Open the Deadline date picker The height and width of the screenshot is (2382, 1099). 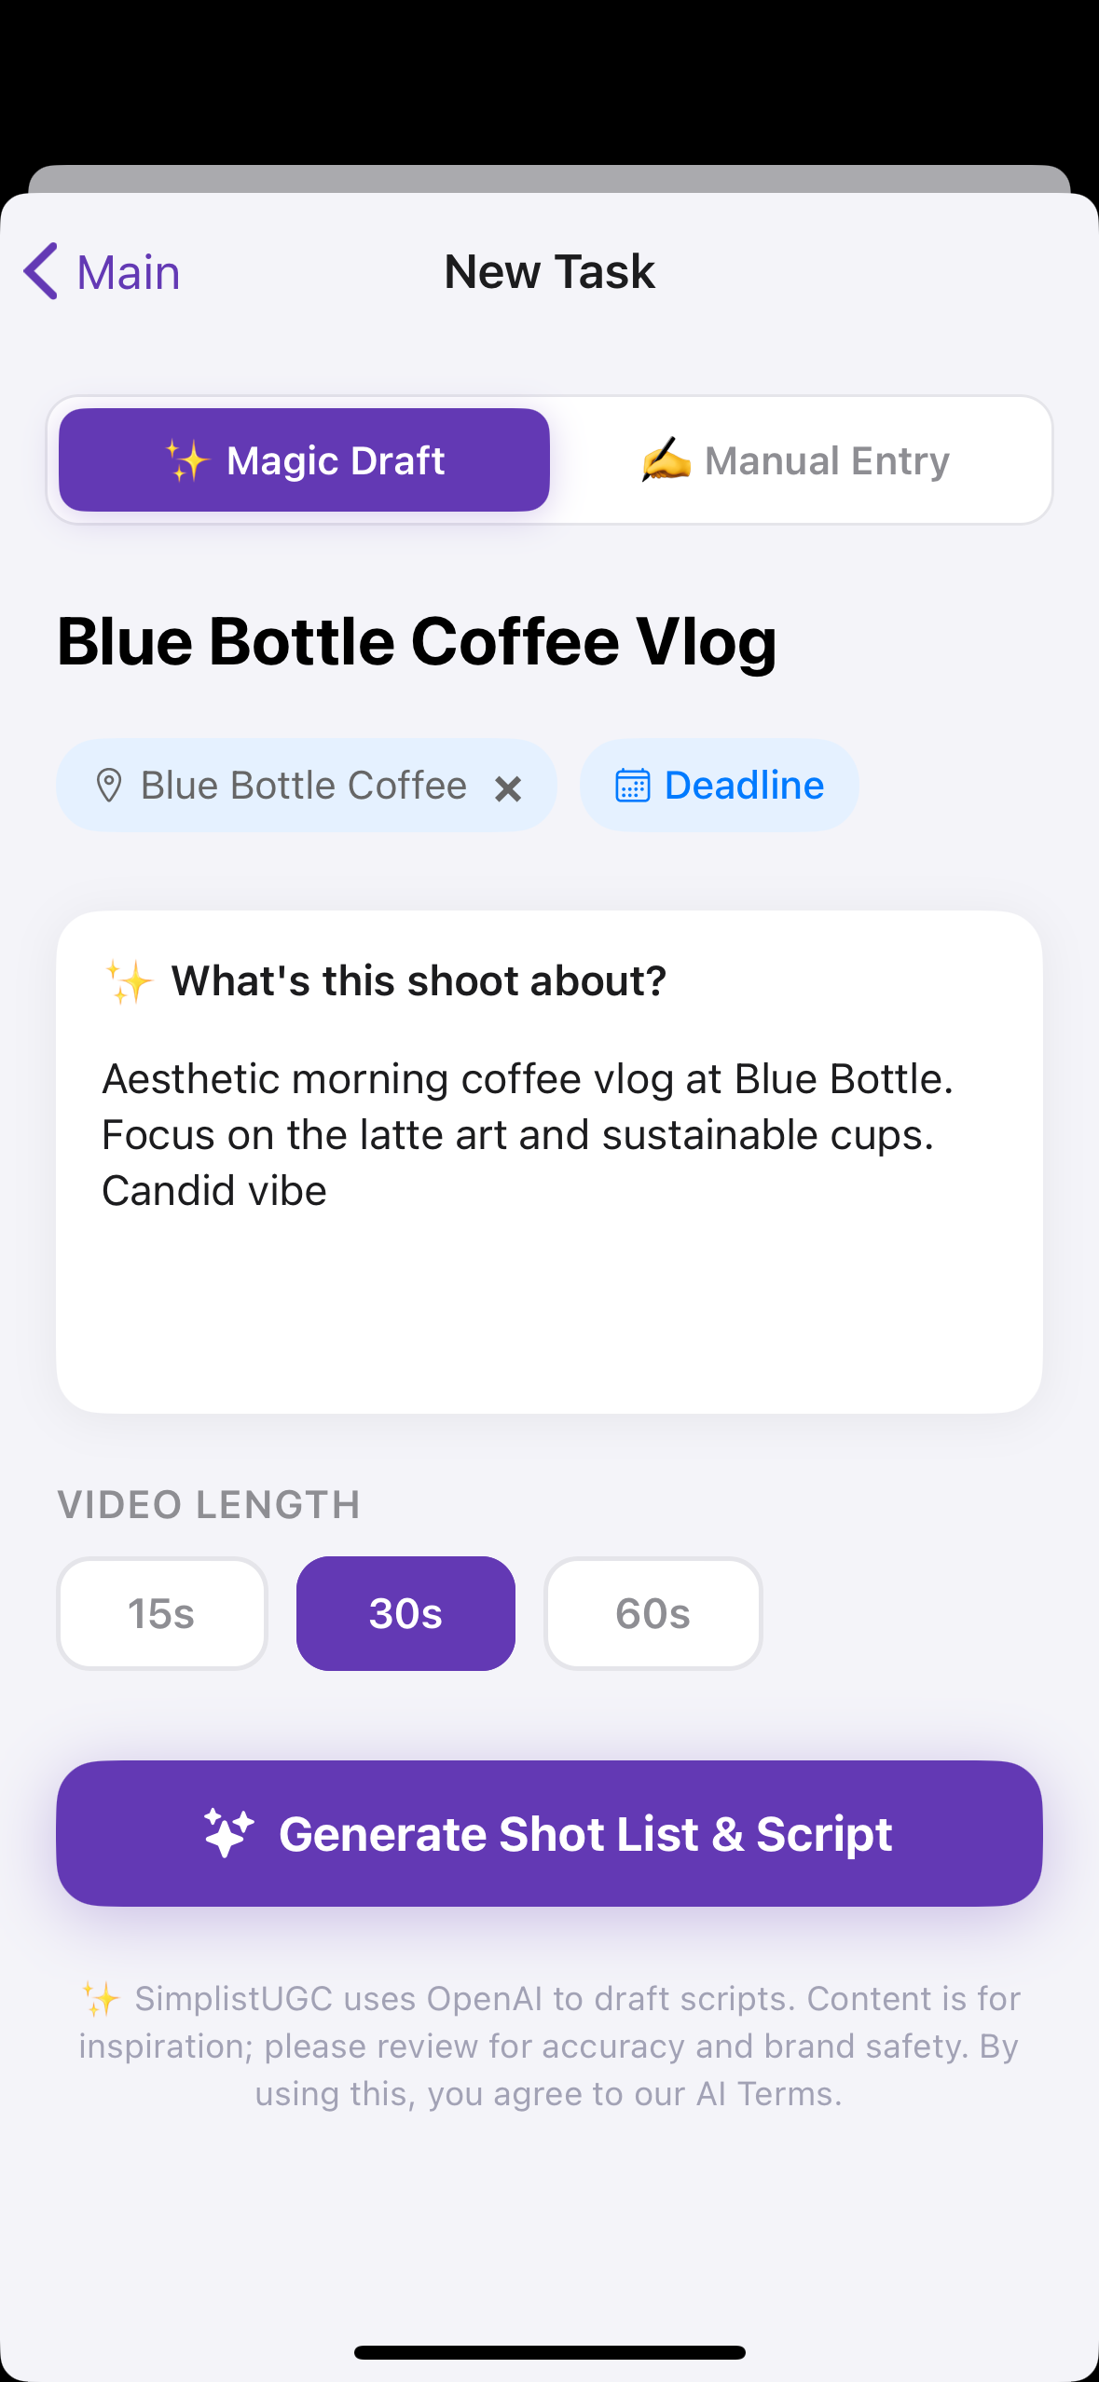click(719, 786)
